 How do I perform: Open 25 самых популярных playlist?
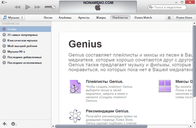click(x=22, y=35)
